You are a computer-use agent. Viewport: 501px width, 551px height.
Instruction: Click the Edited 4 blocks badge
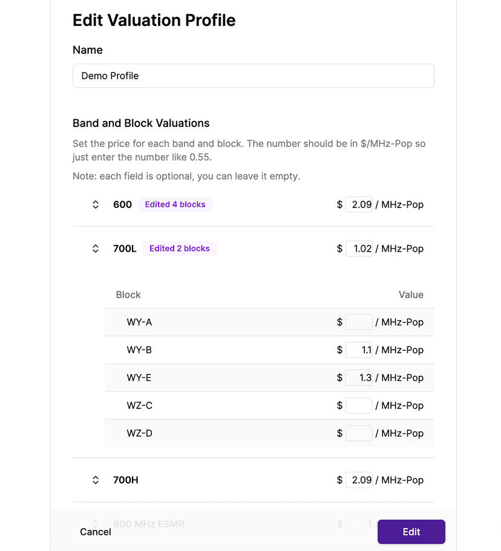pyautogui.click(x=175, y=204)
